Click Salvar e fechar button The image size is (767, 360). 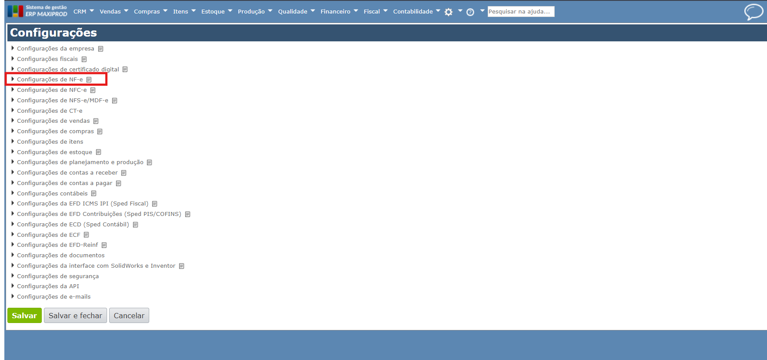[75, 316]
